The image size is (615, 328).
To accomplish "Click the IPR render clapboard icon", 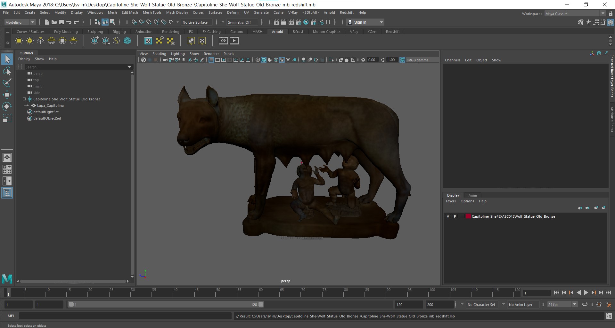I will [291, 22].
